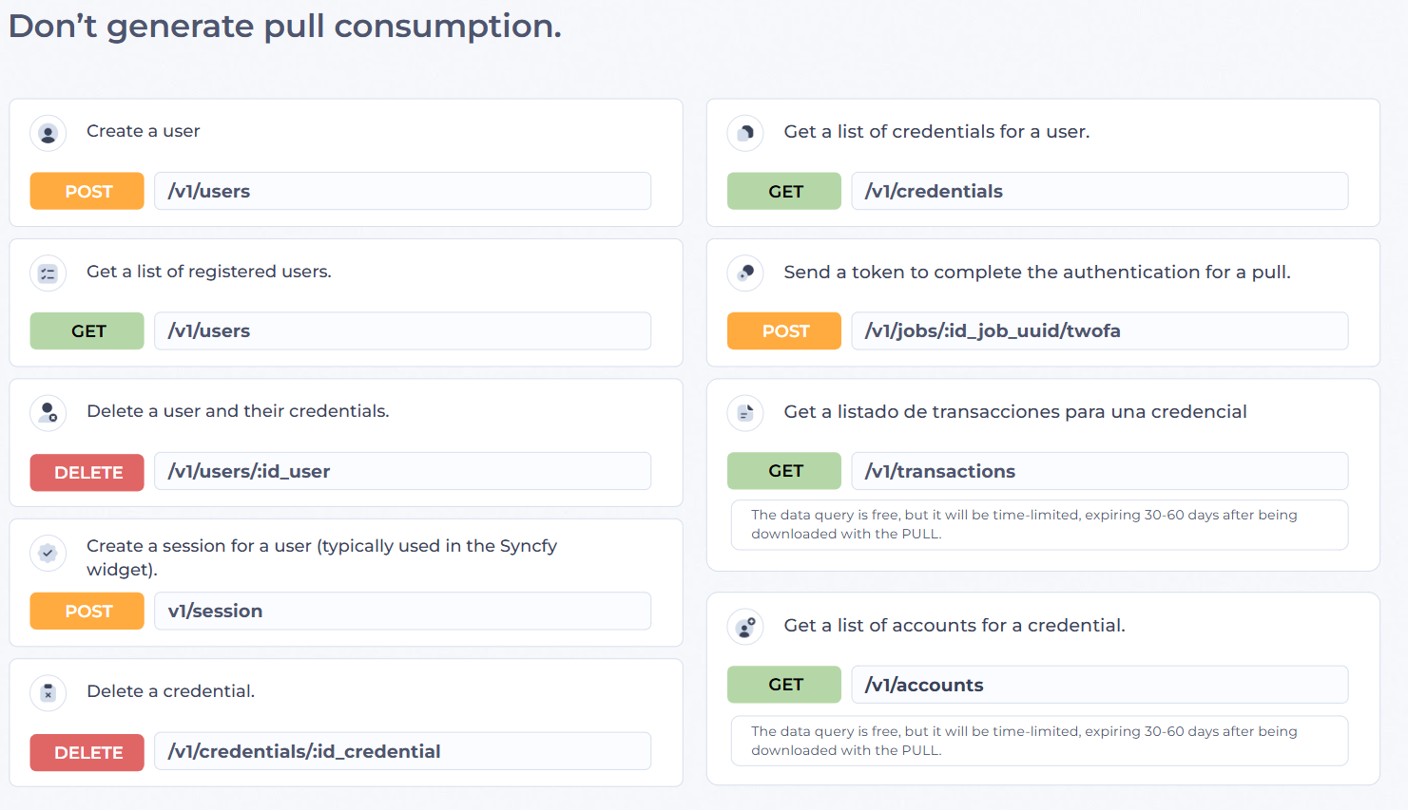Screen dimensions: 1408x810
Task: Click the Delete a user icon
Action: point(48,413)
